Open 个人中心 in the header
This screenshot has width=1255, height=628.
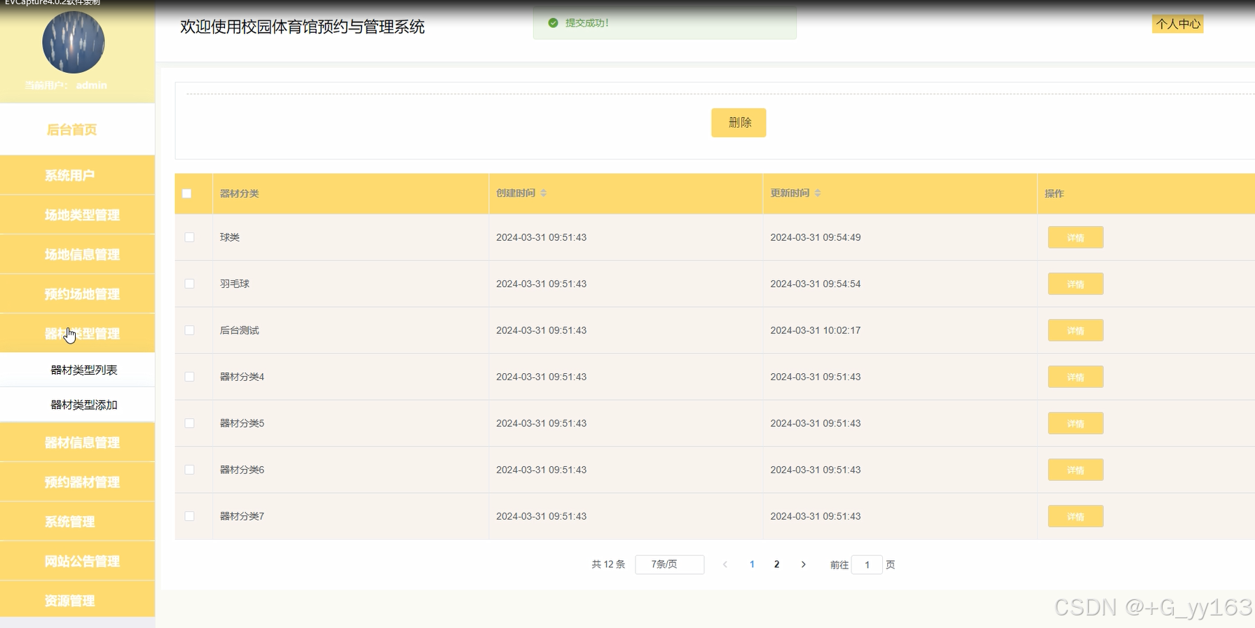click(x=1178, y=24)
